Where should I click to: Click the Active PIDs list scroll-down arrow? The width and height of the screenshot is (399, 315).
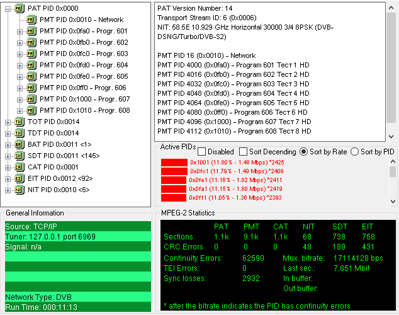click(393, 202)
